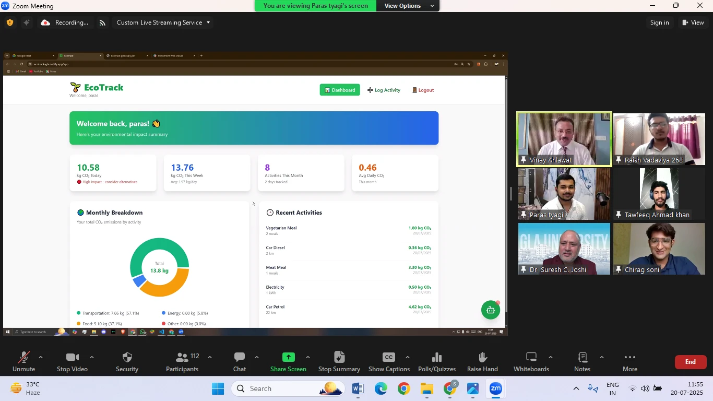713x401 pixels.
Task: Click Raise Hand
Action: click(x=482, y=358)
